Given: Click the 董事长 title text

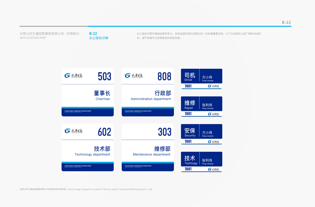Looking at the screenshot, I should 102,93.
